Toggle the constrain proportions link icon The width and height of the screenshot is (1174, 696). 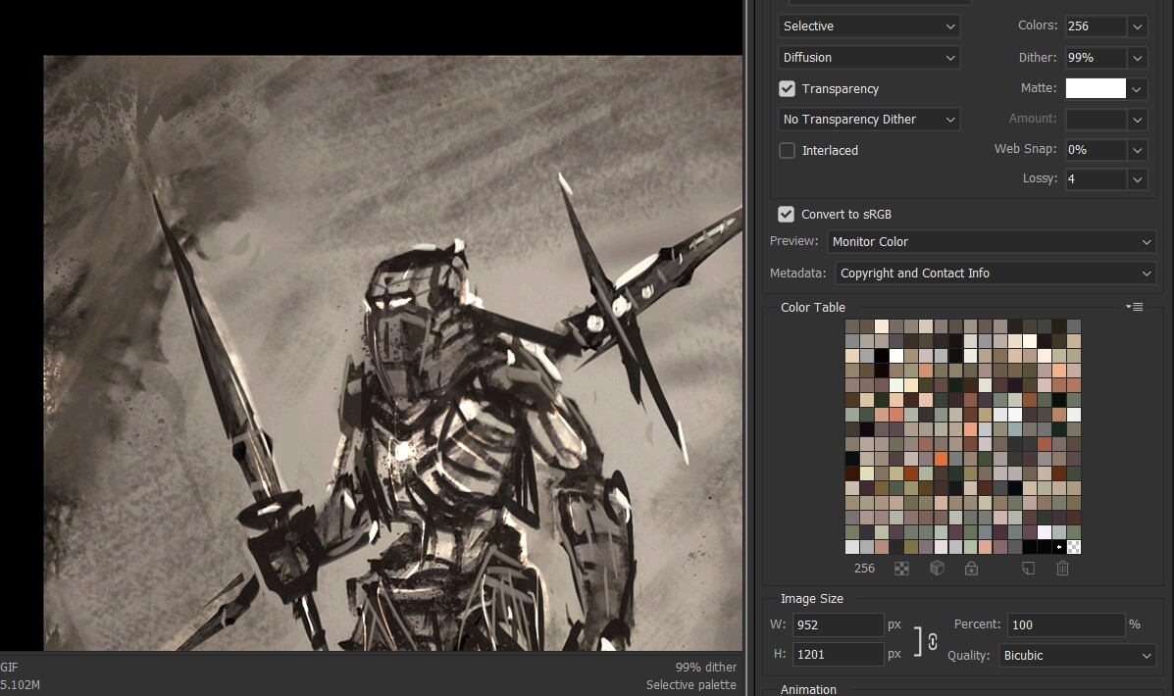pos(933,641)
